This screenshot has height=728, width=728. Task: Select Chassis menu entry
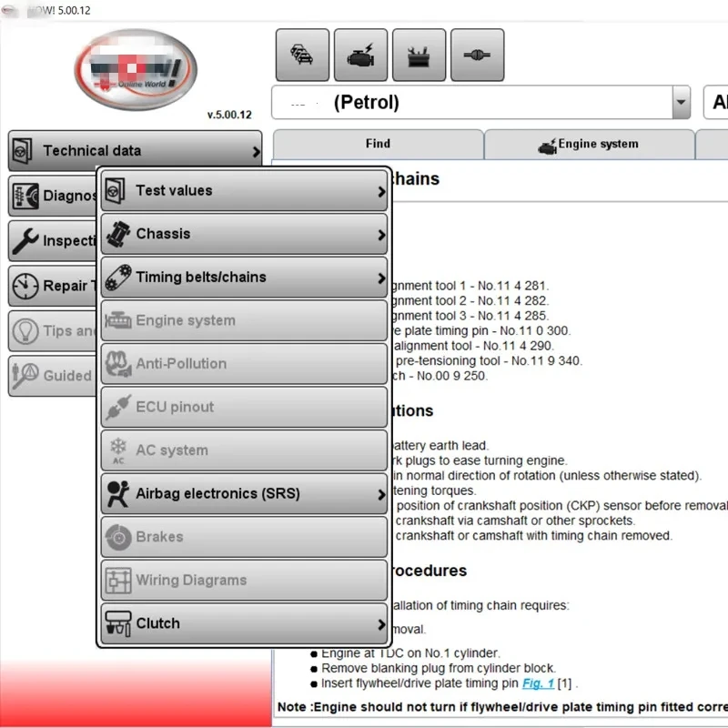[x=244, y=234]
